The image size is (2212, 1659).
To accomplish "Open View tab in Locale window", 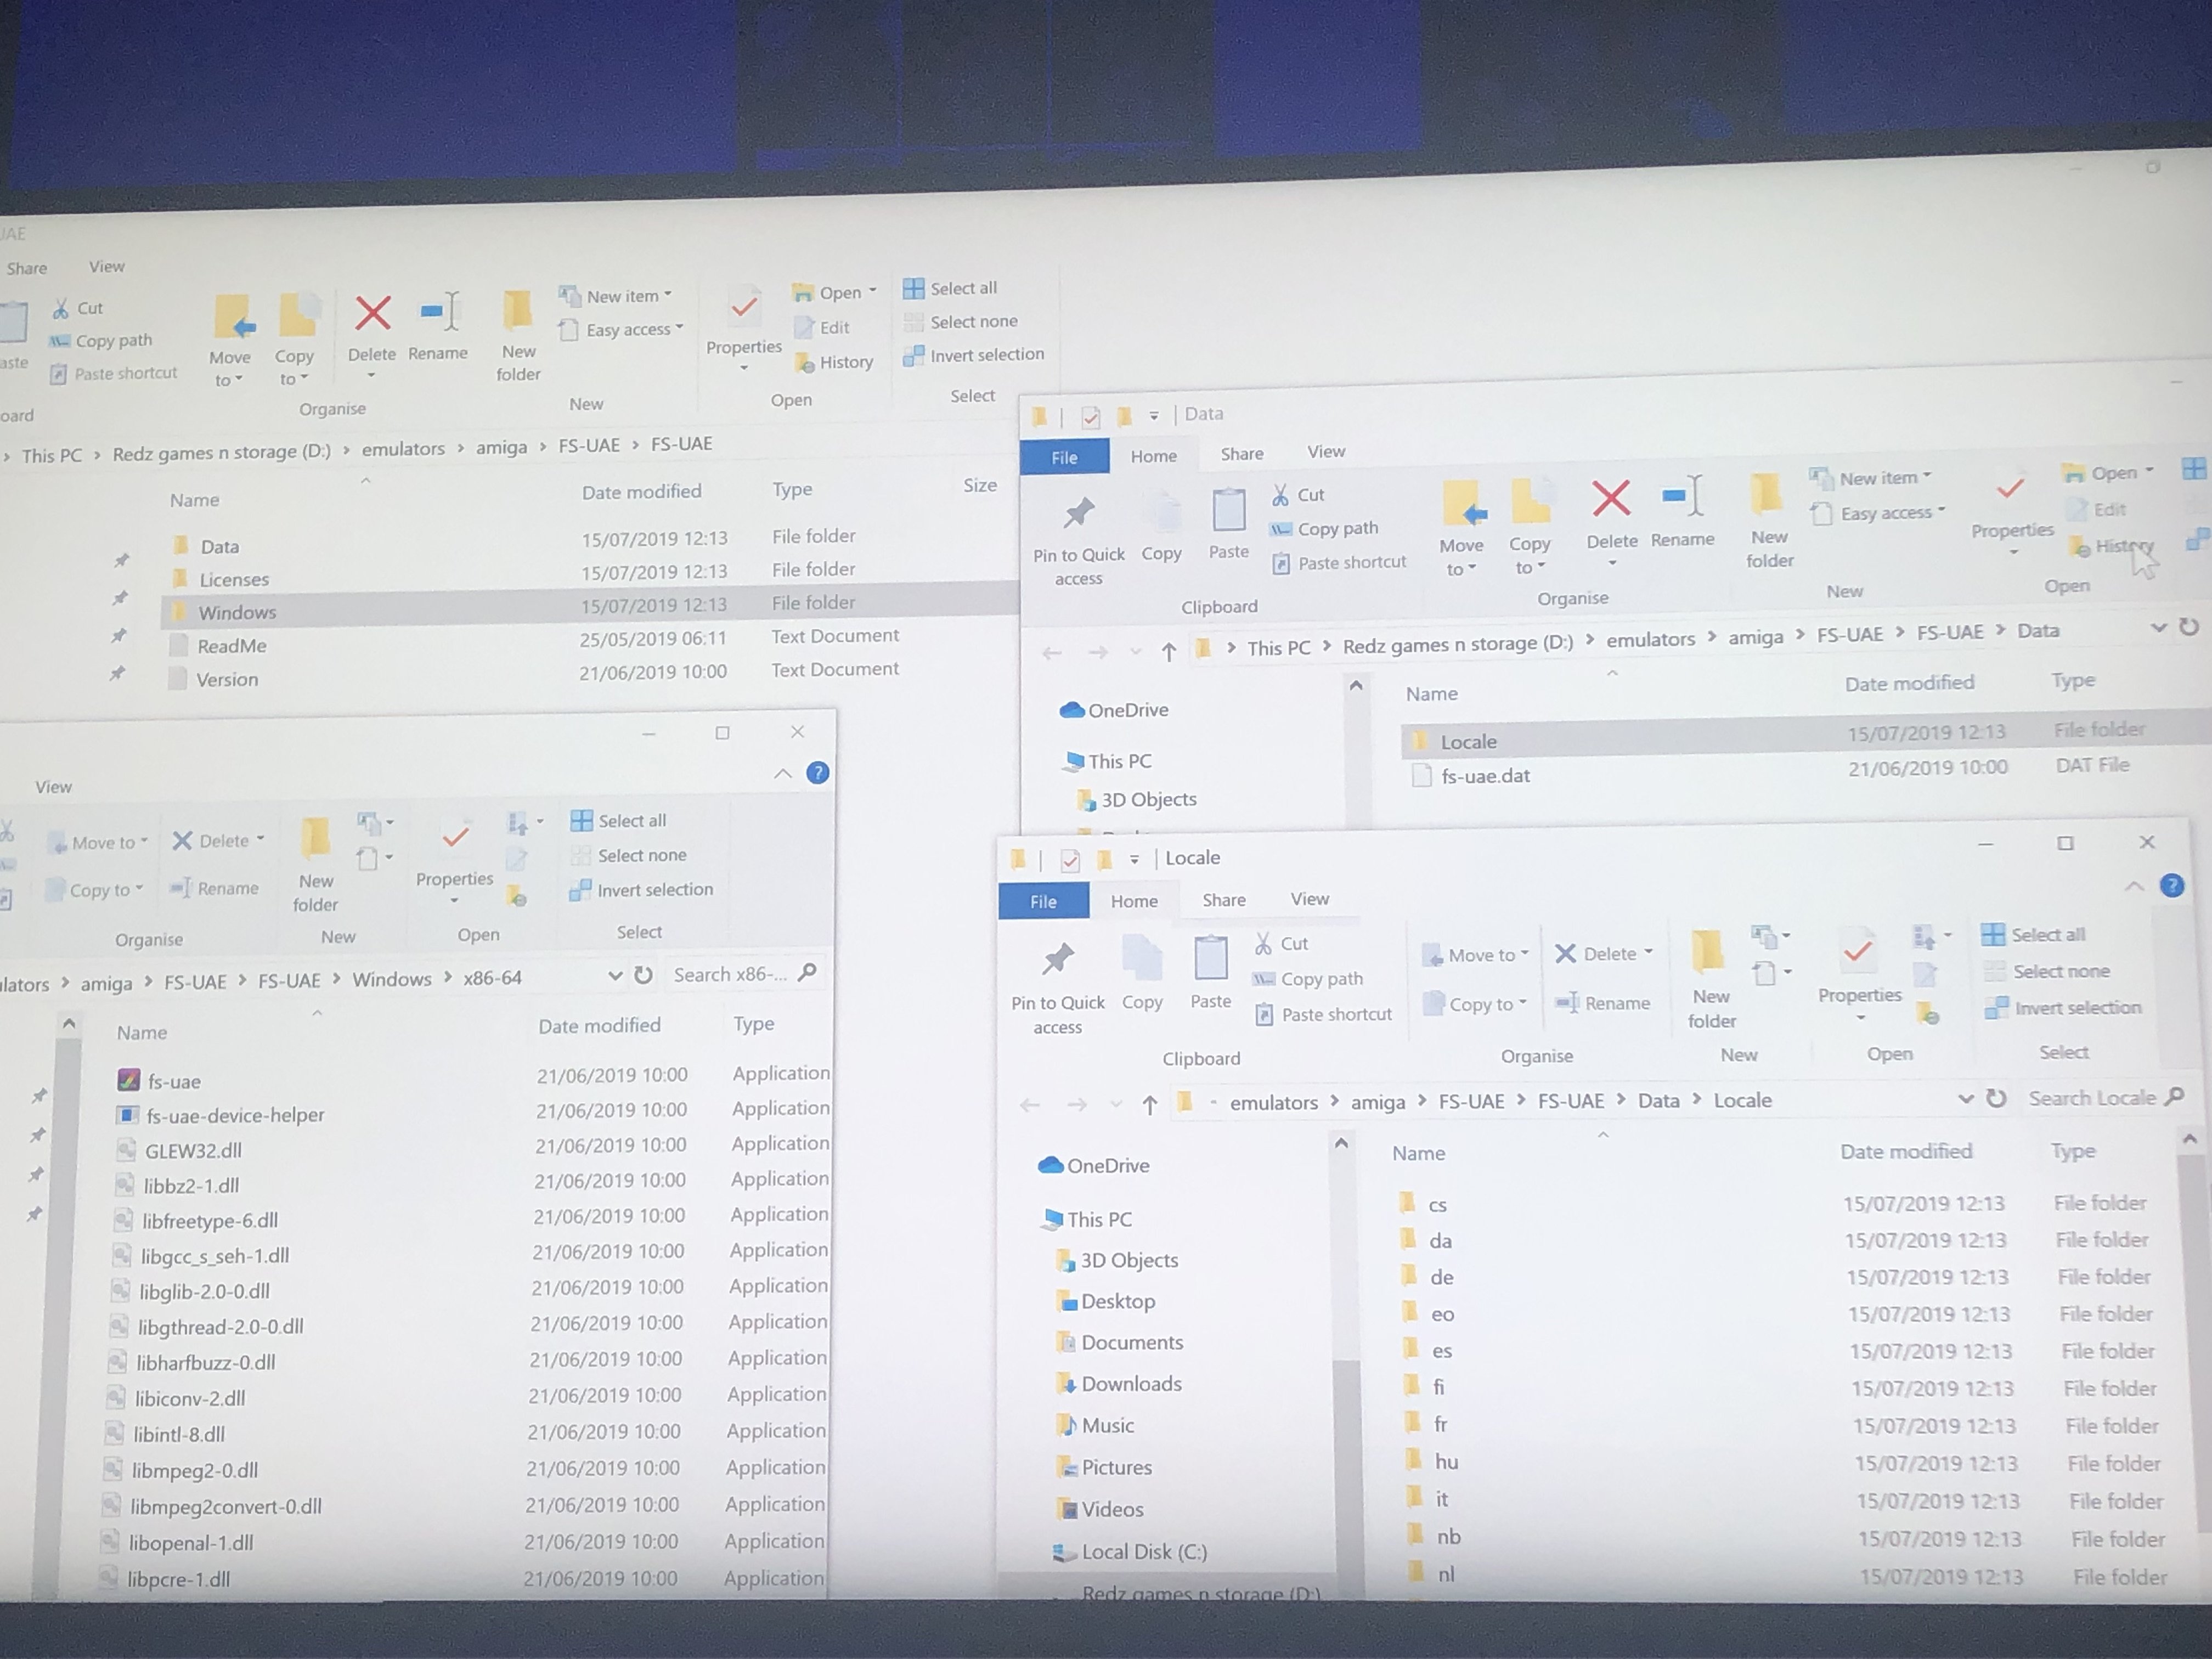I will (1309, 899).
